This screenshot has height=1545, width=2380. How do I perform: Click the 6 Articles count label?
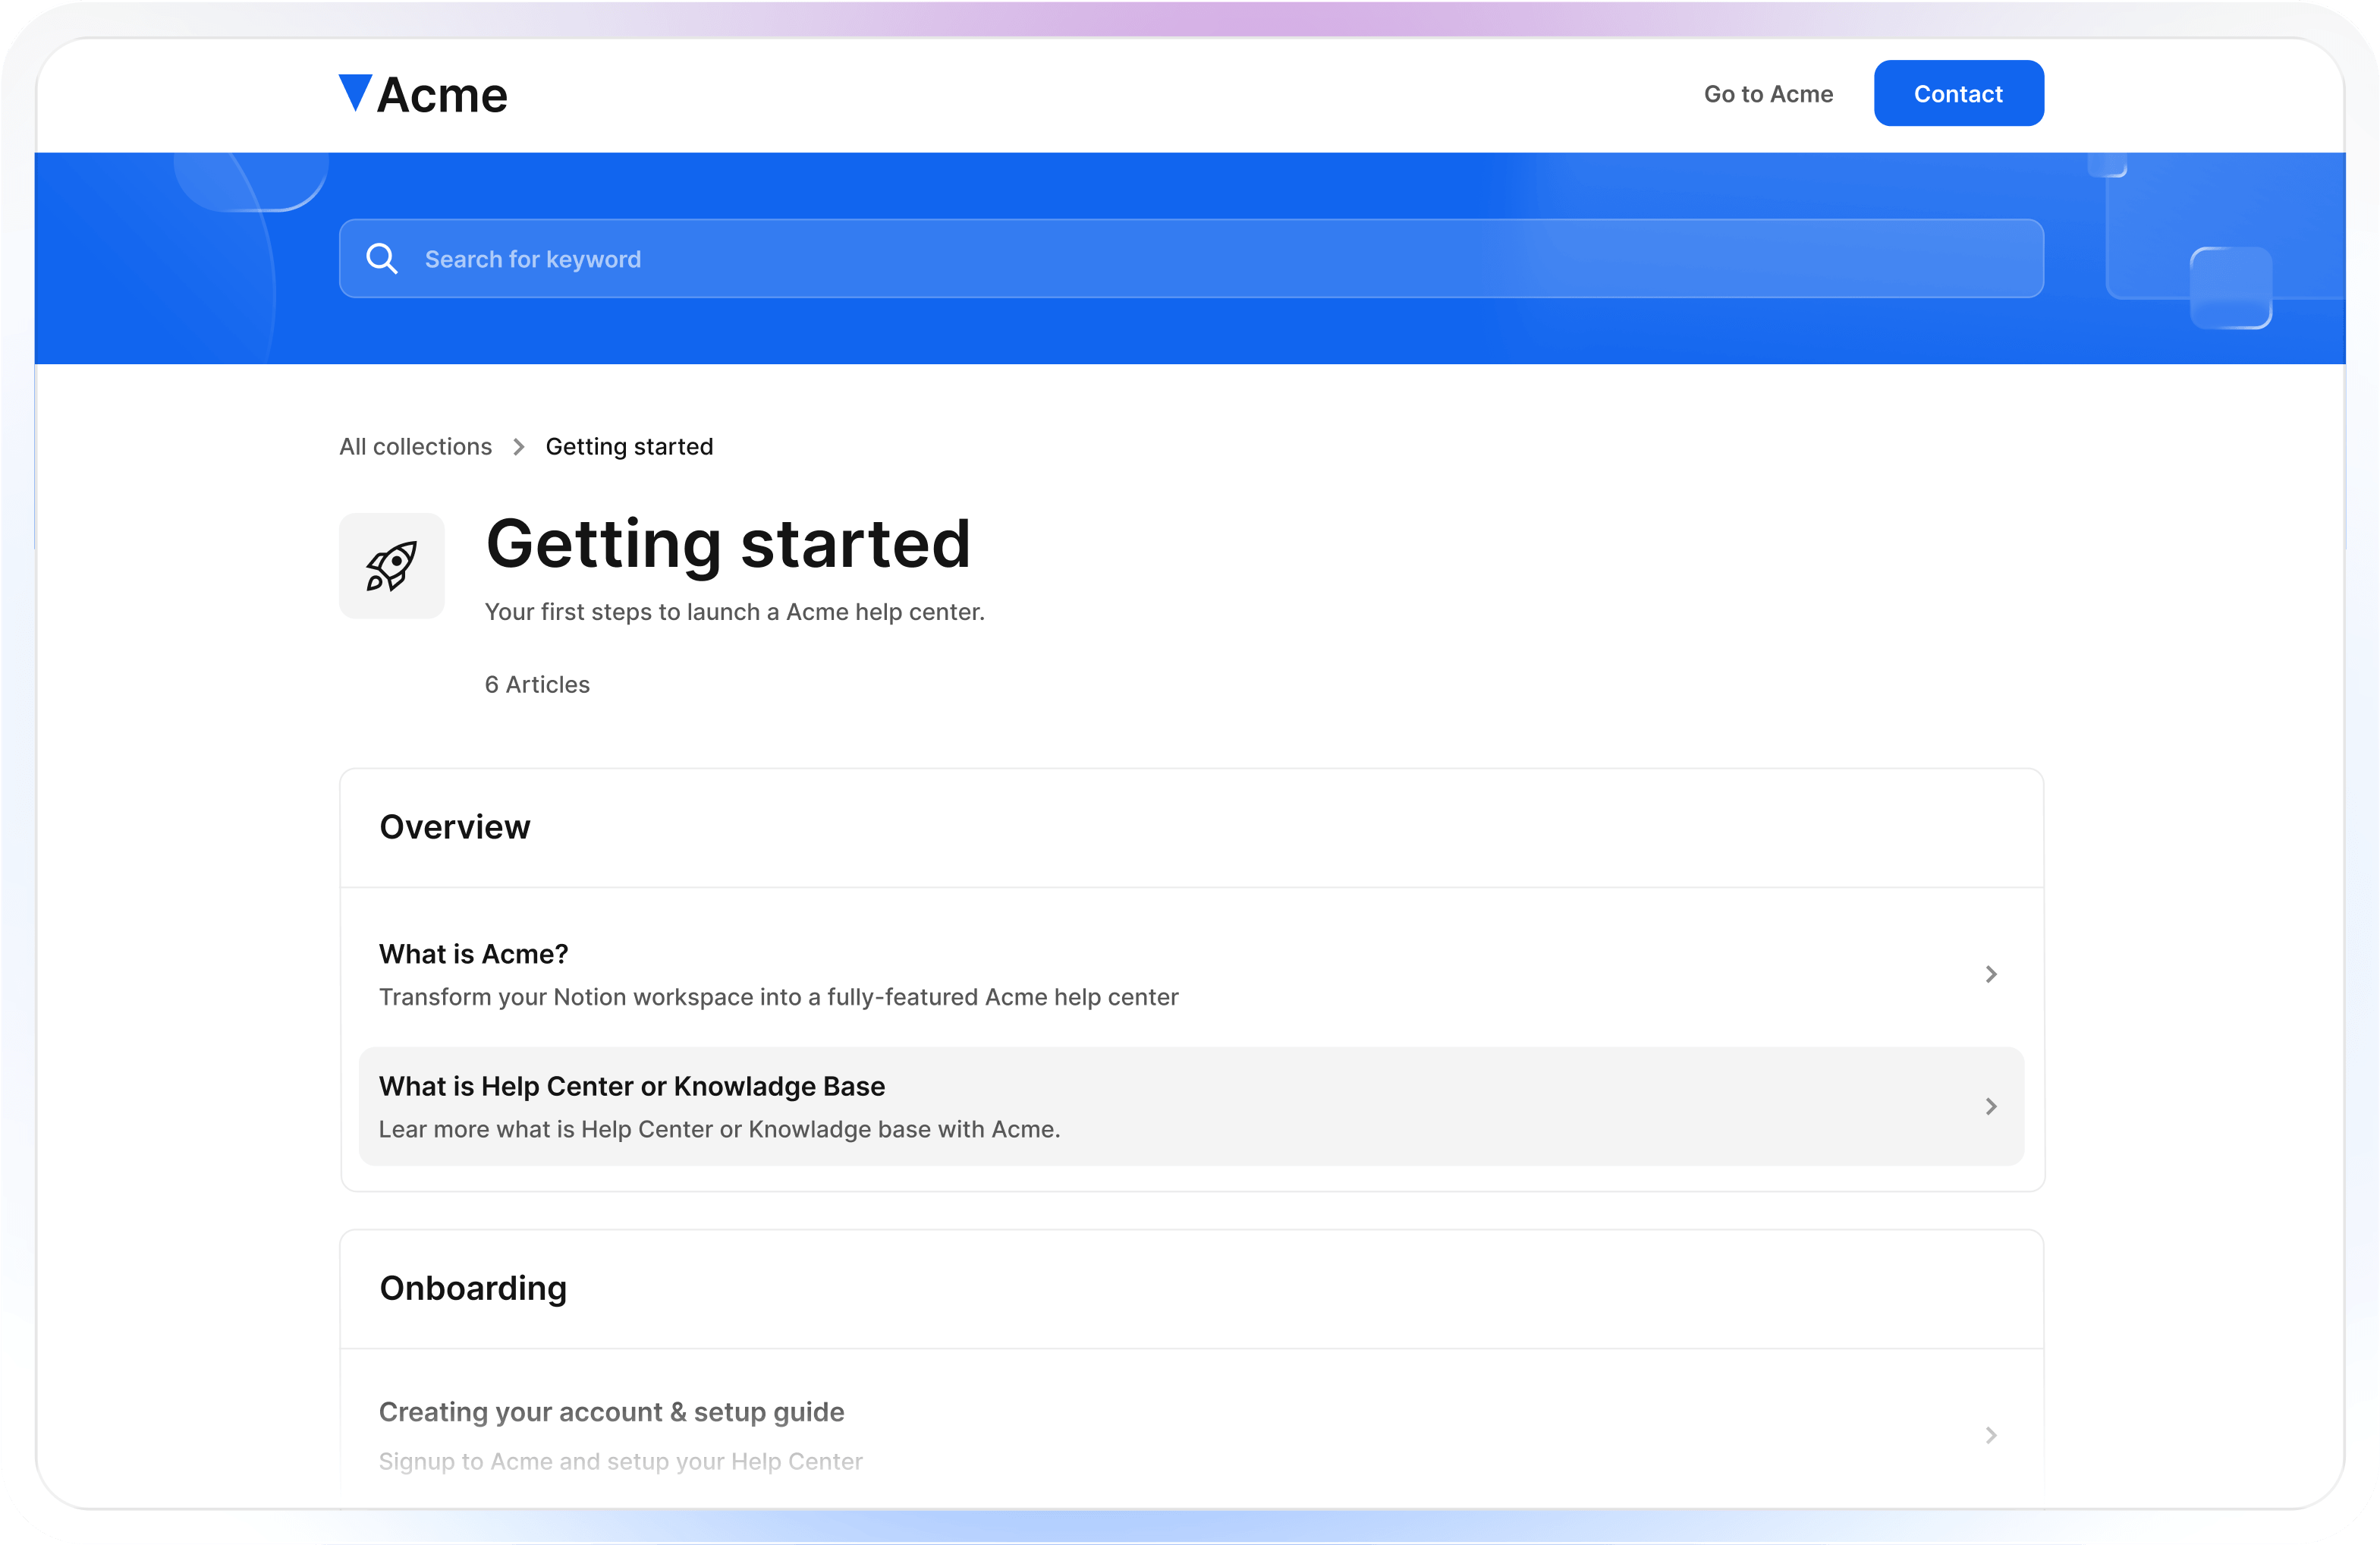pyautogui.click(x=537, y=685)
